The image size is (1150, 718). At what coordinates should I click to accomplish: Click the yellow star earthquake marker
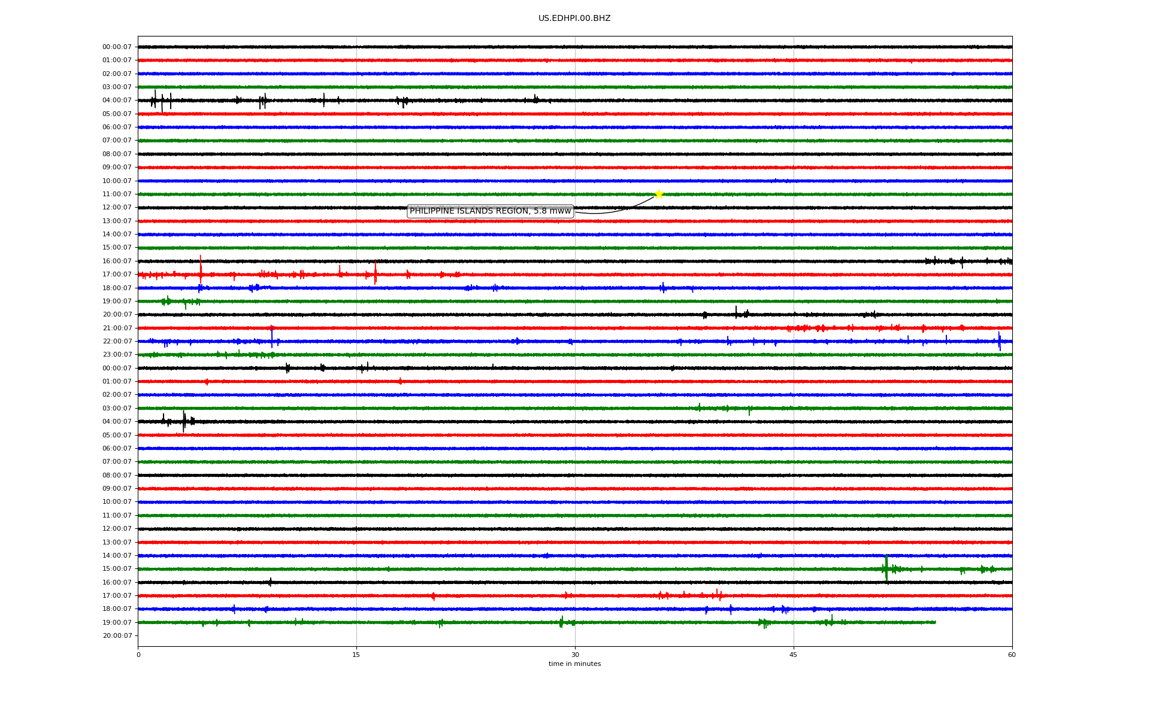coord(659,194)
